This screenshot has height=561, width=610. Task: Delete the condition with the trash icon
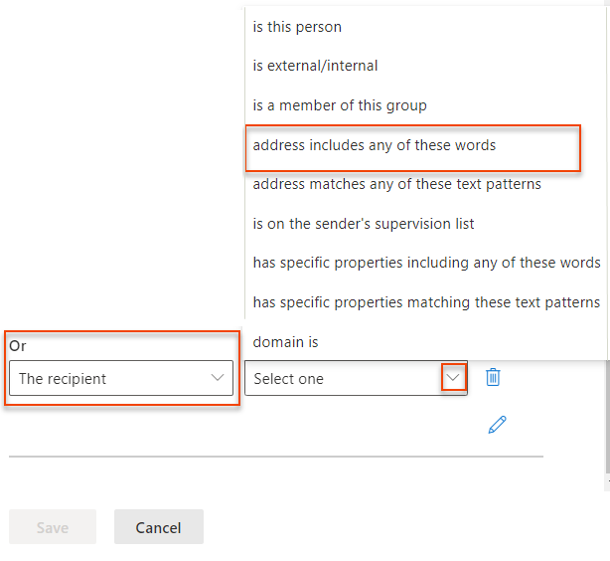(x=493, y=377)
